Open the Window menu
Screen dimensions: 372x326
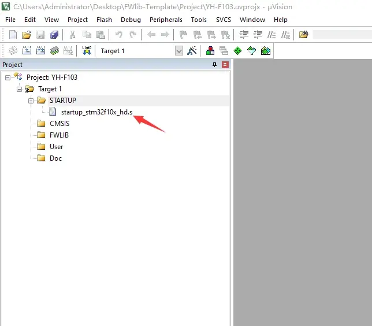click(252, 20)
